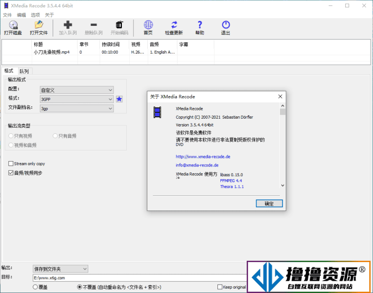Image resolution: width=373 pixels, height=293 pixels.
Task: Select the 只有视频 radio button
Action: click(11, 136)
